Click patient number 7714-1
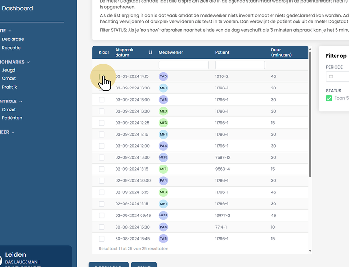The width and height of the screenshot is (349, 267). (x=221, y=227)
